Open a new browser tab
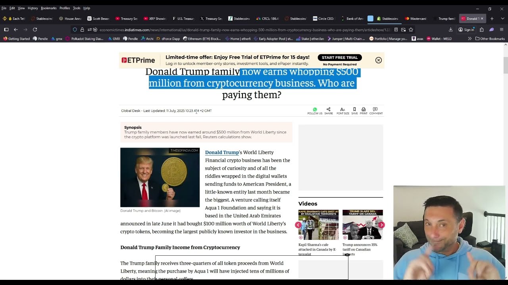This screenshot has width=508, height=285. pyautogui.click(x=492, y=19)
